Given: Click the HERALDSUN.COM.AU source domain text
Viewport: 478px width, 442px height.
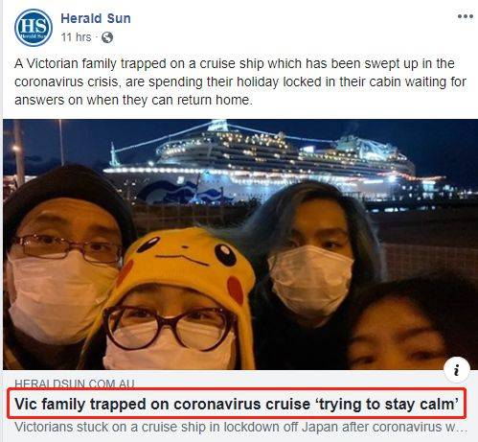Looking at the screenshot, I should pyautogui.click(x=75, y=384).
